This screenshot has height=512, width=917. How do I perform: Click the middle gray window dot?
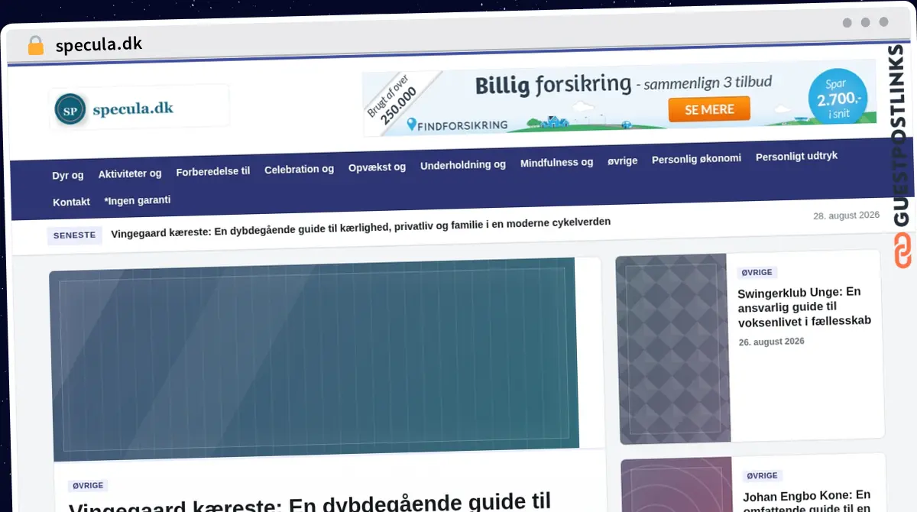point(865,23)
